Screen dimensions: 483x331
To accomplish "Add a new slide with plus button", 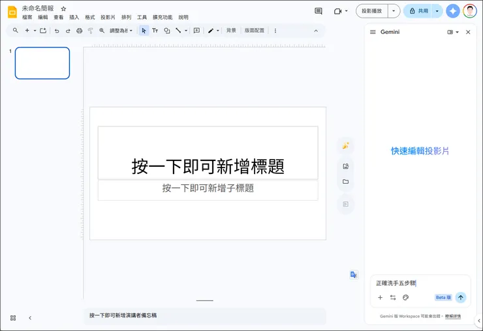I will [x=27, y=31].
